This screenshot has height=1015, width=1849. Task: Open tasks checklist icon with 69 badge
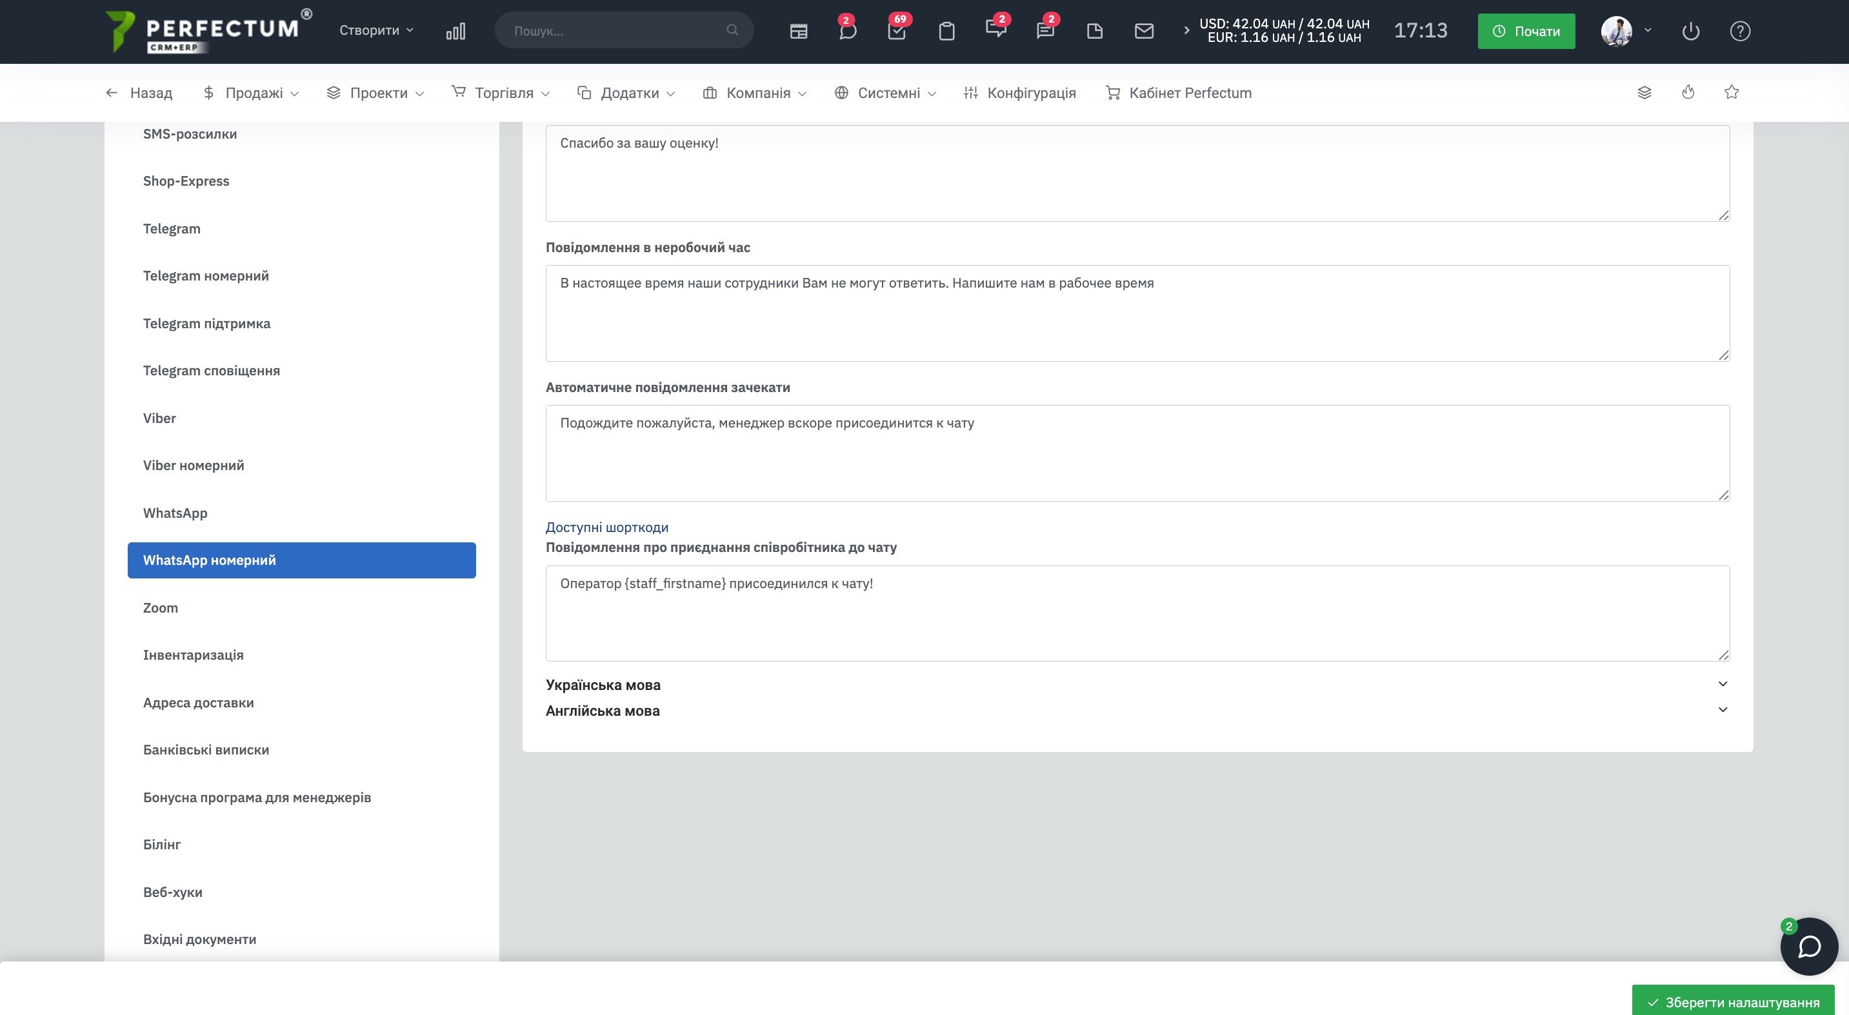897,31
